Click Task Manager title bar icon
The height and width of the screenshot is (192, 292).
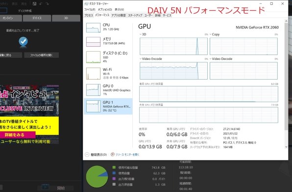[86, 4]
